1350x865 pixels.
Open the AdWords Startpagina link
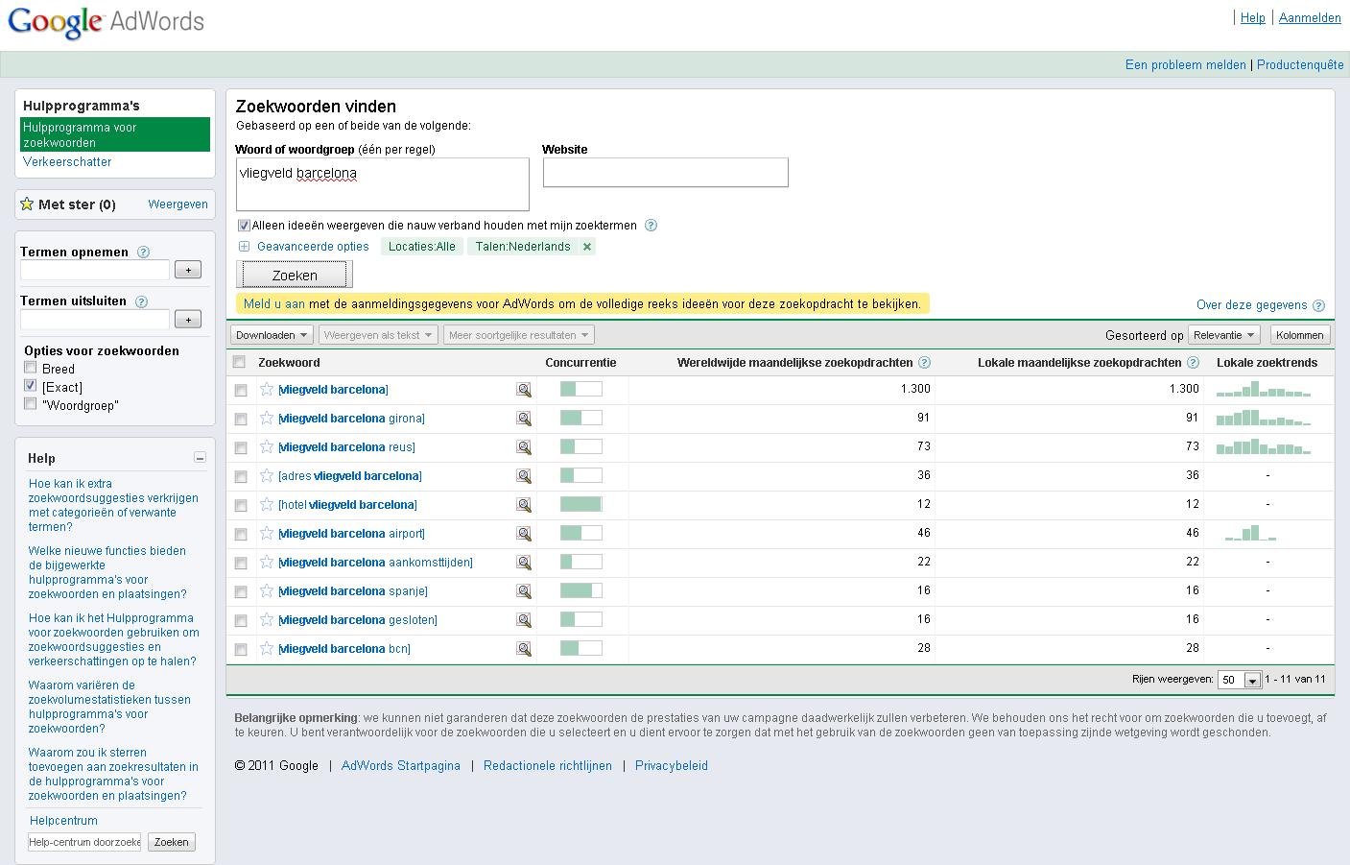pos(401,766)
